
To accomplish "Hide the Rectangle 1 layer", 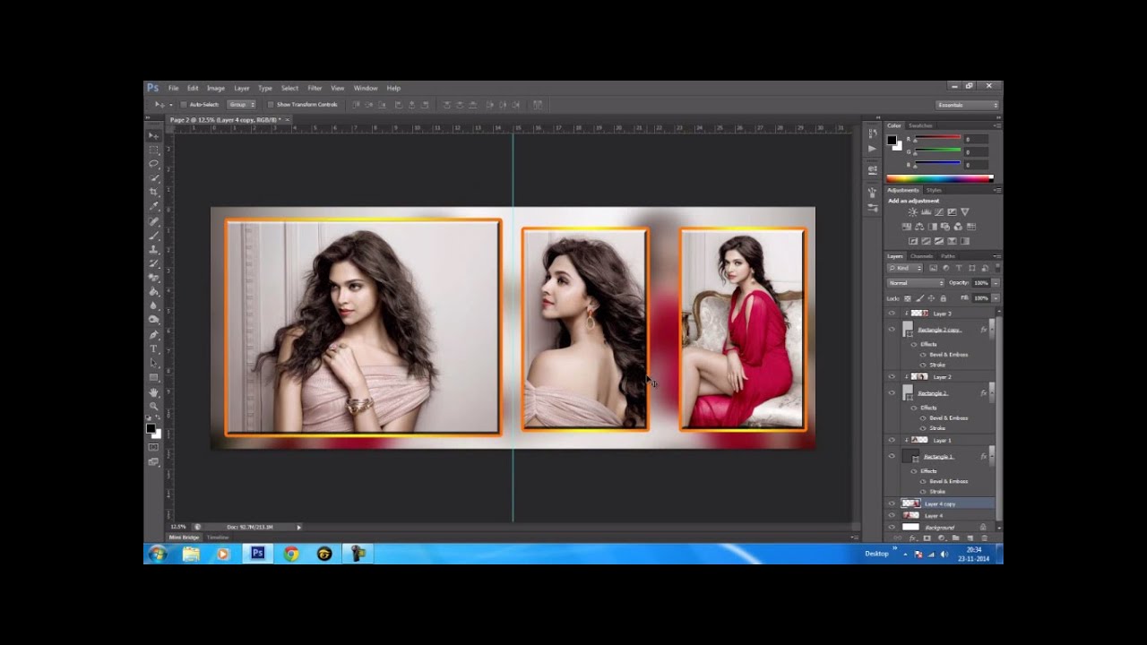I will 892,457.
